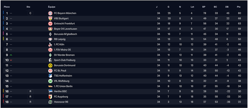Image resolution: width=248 pixels, height=108 pixels.
Task: Click the red down arrow beside place 10
Action: coord(11,60)
